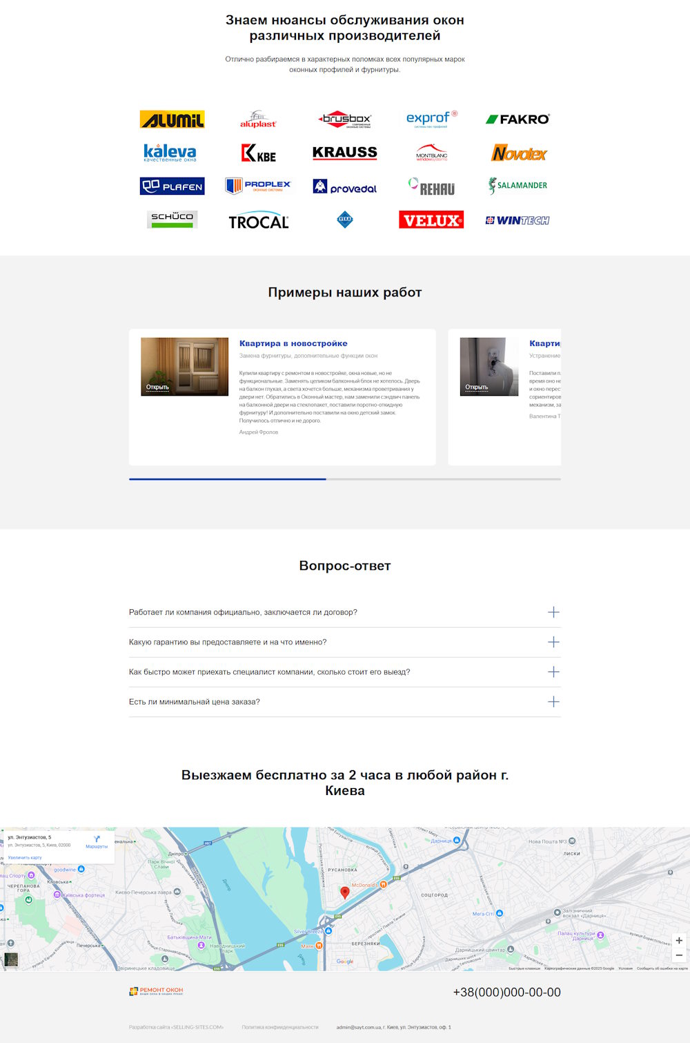Click the brusbox brand logo
The height and width of the screenshot is (1043, 690).
pos(345,119)
